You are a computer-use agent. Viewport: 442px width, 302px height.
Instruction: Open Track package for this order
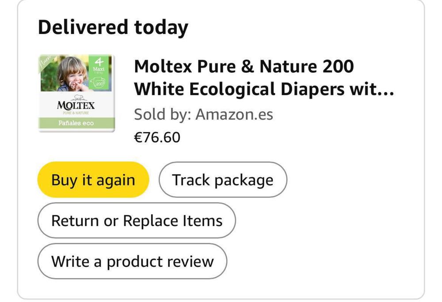pos(222,180)
